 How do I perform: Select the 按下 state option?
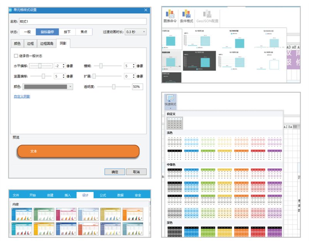[x=67, y=32]
